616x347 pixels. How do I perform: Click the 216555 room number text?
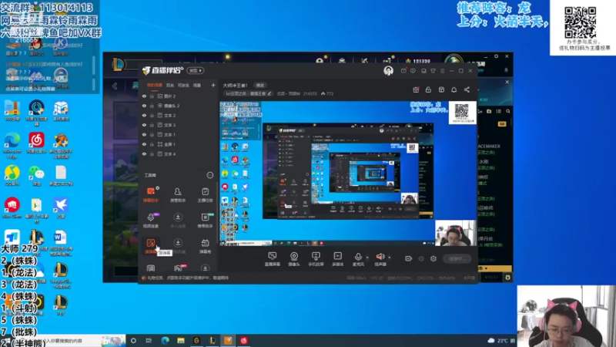(x=310, y=93)
